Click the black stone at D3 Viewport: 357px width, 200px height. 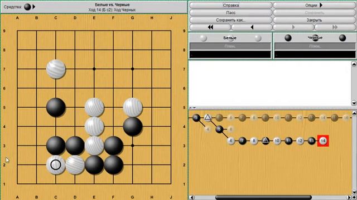[x=75, y=146]
